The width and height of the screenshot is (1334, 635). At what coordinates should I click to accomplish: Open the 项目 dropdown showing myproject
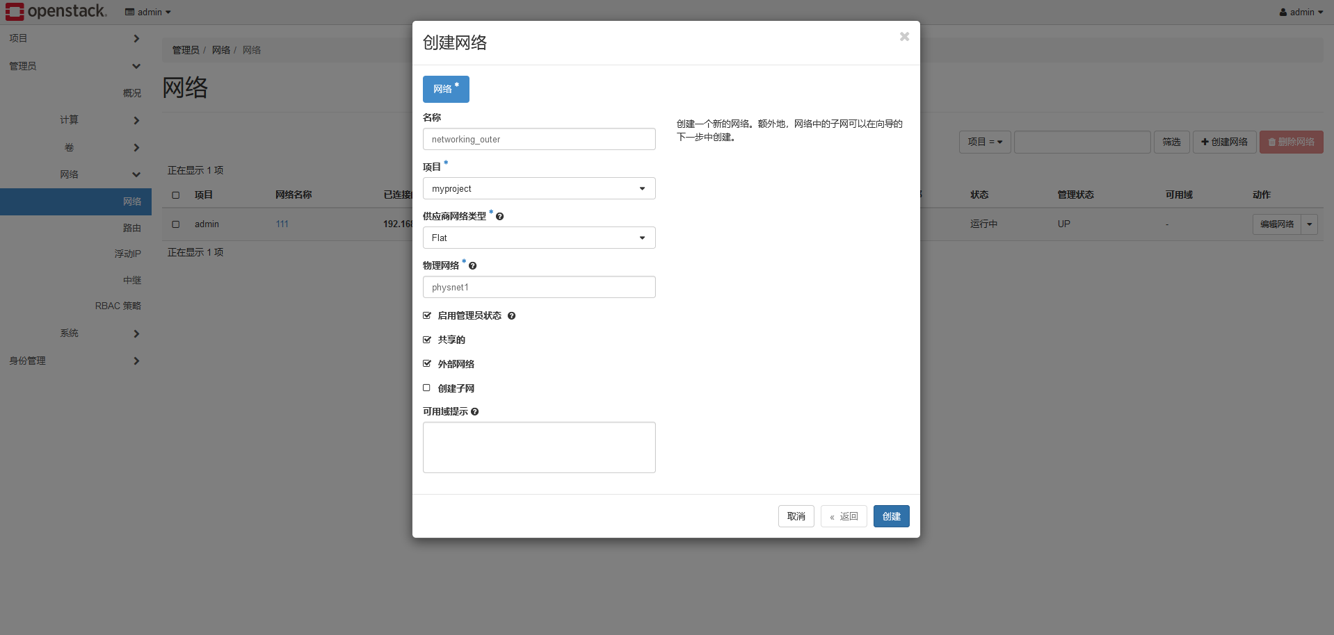pyautogui.click(x=539, y=189)
